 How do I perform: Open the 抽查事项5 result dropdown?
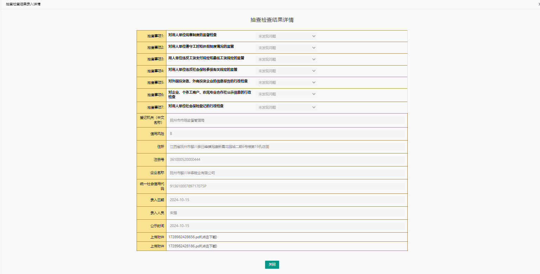tap(287, 82)
